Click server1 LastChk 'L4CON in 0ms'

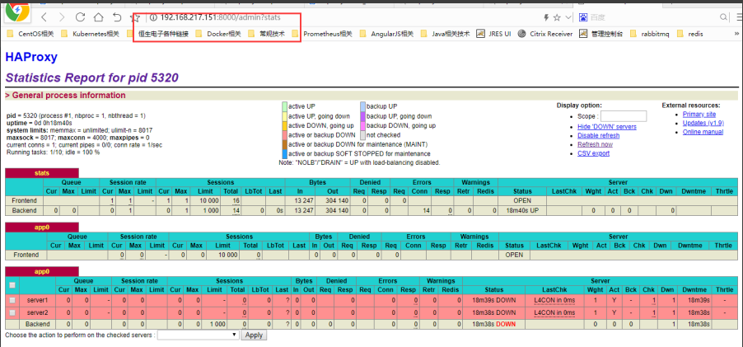(x=554, y=301)
